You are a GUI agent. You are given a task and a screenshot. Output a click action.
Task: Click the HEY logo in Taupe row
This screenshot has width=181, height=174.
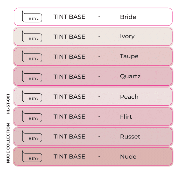(x=32, y=56)
